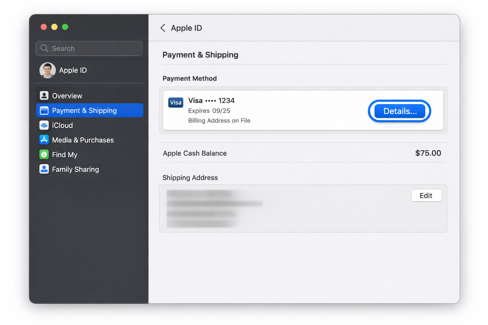This screenshot has height=325, width=488.
Task: Click the Apple ID name in sidebar
Action: point(73,70)
